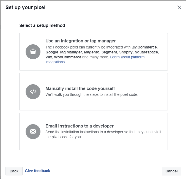Screen dimensions: 186x179
Task: Open the Give feedback link
Action: click(x=37, y=171)
